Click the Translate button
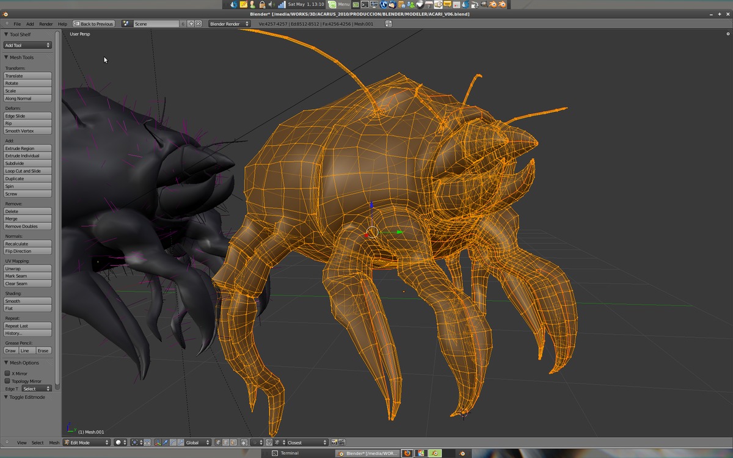733x458 pixels. pyautogui.click(x=27, y=76)
